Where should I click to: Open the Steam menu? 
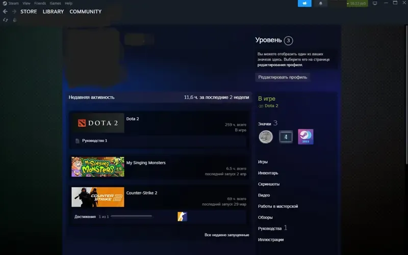tap(13, 4)
